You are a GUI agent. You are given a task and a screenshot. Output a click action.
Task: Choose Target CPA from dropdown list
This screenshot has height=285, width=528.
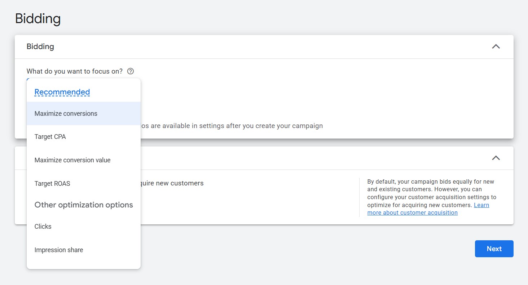pos(84,137)
